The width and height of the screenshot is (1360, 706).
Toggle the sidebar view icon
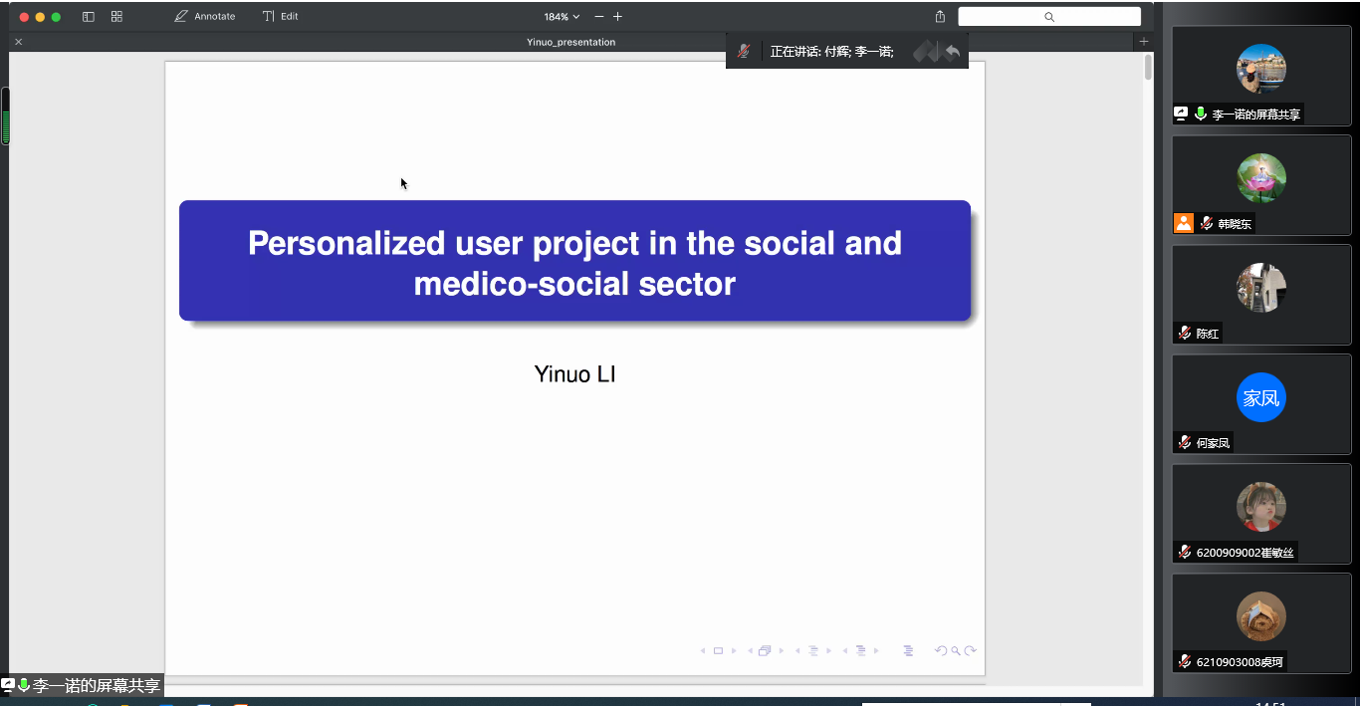89,17
